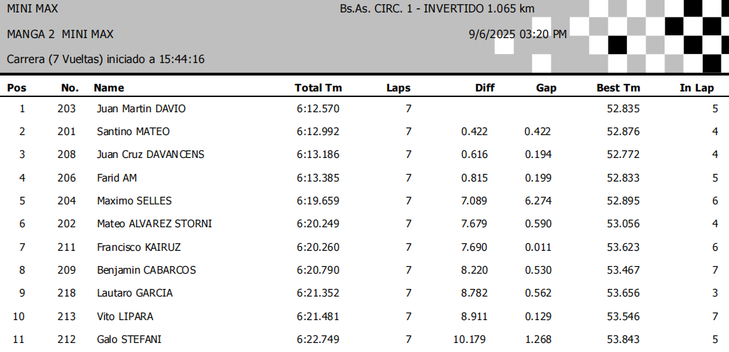Select the Santino MATEO row name
Image resolution: width=729 pixels, height=352 pixels.
click(x=133, y=132)
